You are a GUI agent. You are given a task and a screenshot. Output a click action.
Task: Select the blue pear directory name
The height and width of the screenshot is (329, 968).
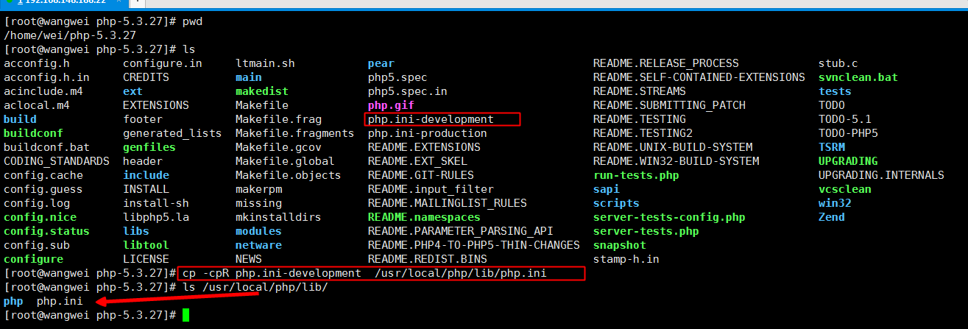tap(381, 63)
